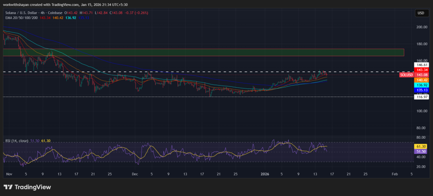Viewport: 433px width, 196px height.
Task: Select the RSI (14, close) indicator label
Action: 16,140
